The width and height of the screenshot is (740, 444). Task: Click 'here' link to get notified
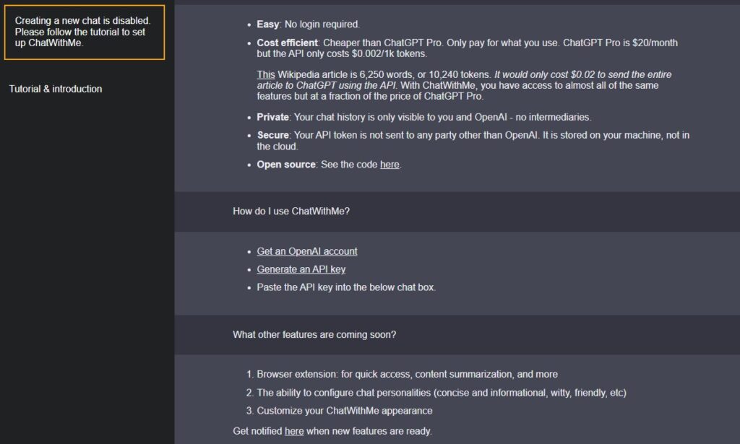[x=294, y=431]
